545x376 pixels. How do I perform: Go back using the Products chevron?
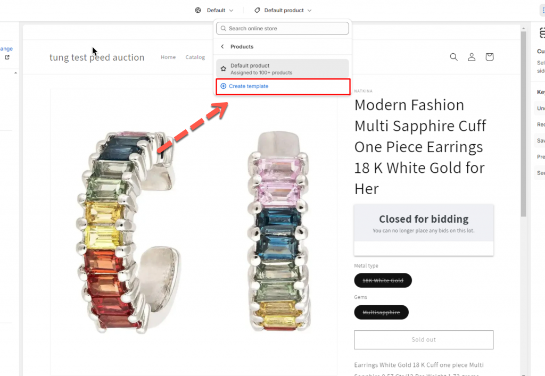pyautogui.click(x=222, y=47)
